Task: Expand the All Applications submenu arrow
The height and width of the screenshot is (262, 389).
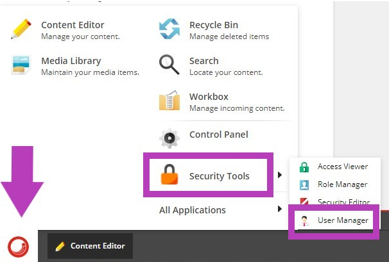Action: 280,209
